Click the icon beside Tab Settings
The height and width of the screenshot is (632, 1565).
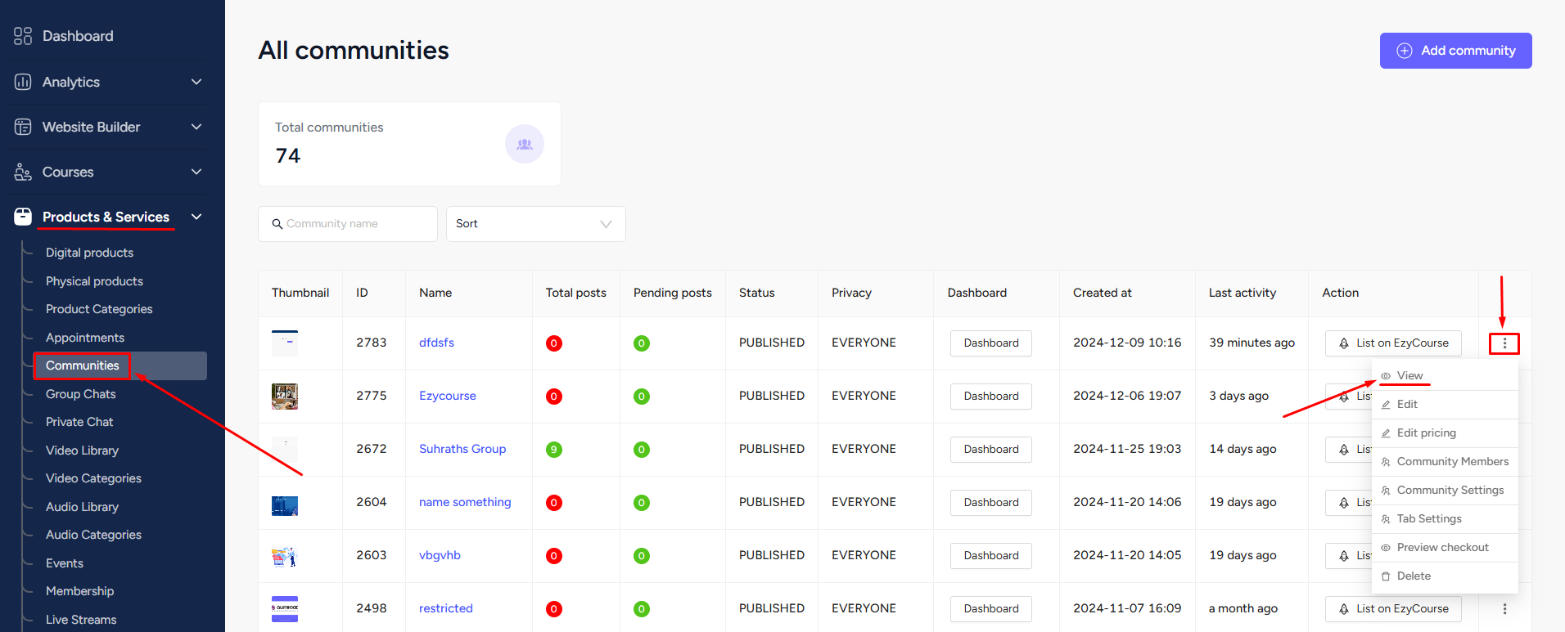pyautogui.click(x=1386, y=519)
